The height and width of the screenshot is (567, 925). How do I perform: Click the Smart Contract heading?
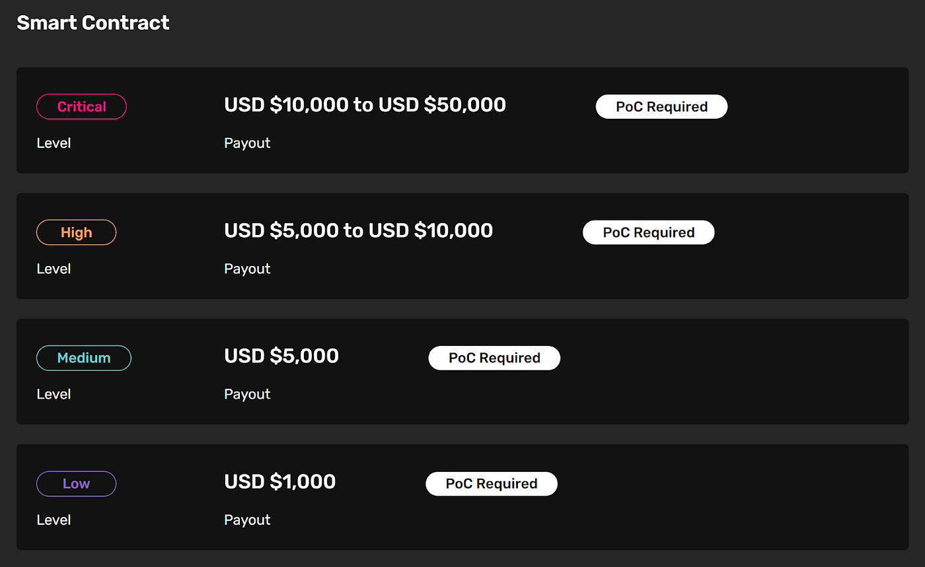click(x=93, y=22)
